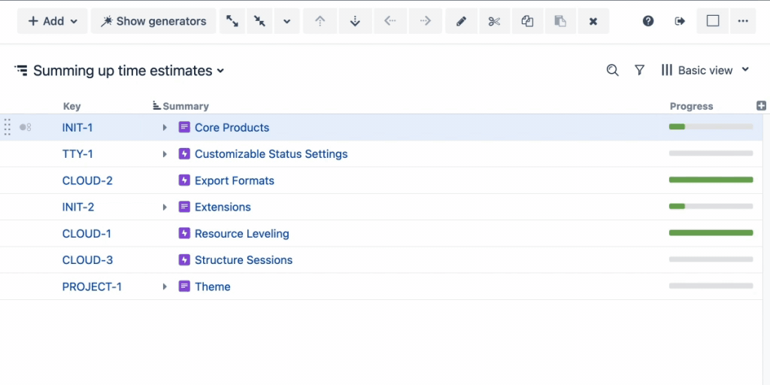This screenshot has height=385, width=770.
Task: Click the Export Formats progress bar
Action: [711, 180]
